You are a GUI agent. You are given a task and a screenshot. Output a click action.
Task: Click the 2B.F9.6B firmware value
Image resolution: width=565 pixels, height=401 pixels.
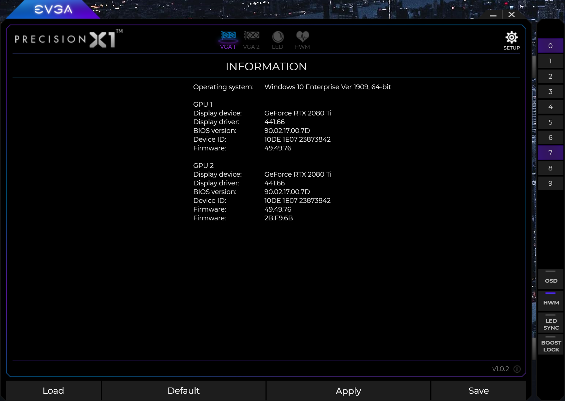(278, 218)
